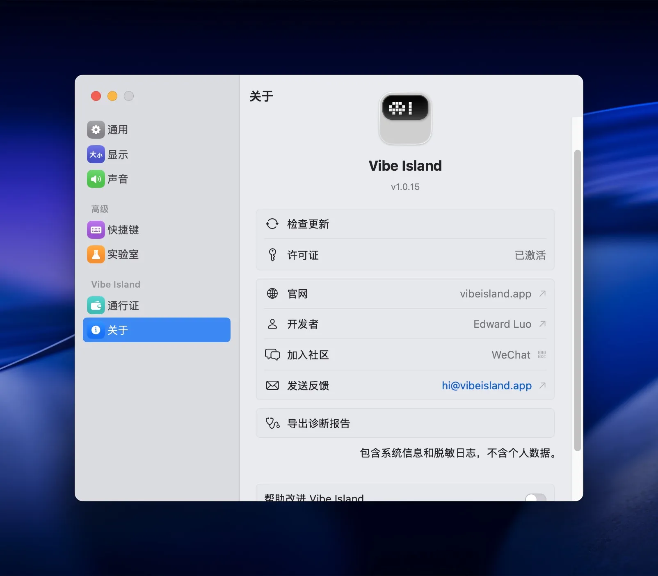Image resolution: width=658 pixels, height=576 pixels.
Task: Open 通行证 wallet icon in sidebar
Action: (96, 306)
